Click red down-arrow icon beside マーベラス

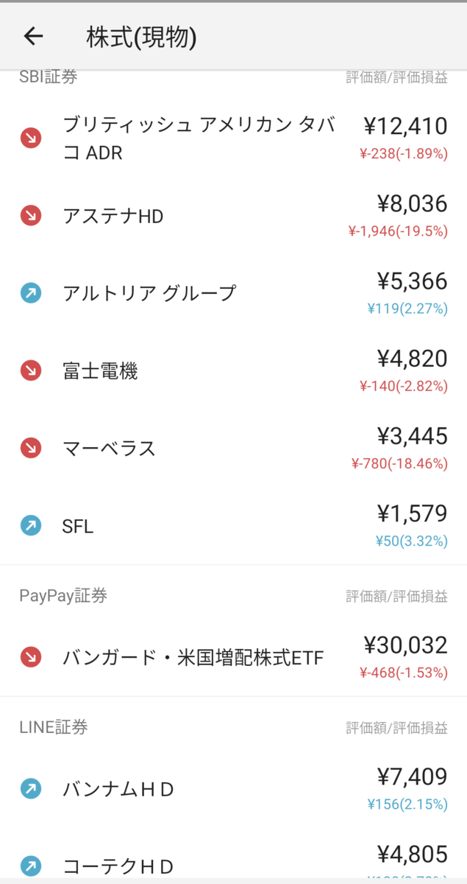[31, 448]
